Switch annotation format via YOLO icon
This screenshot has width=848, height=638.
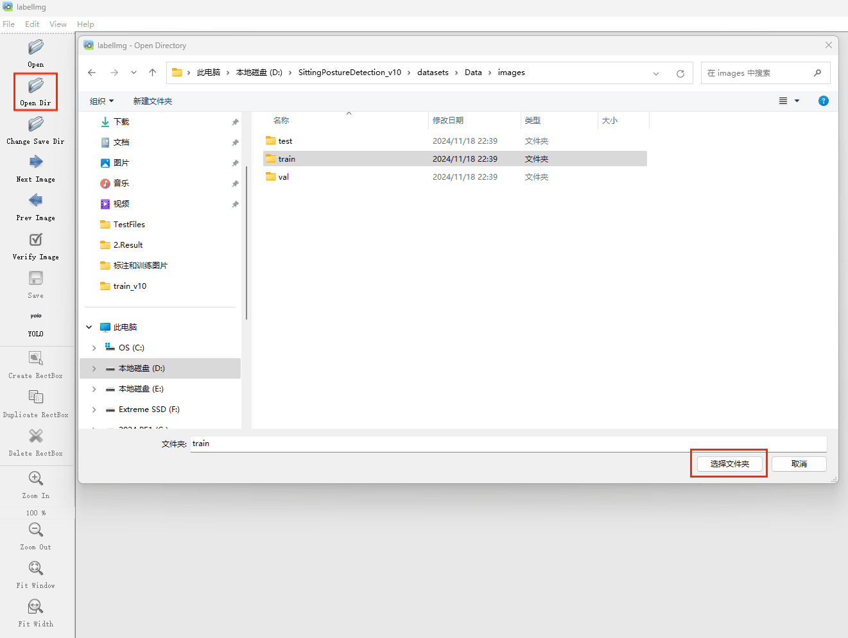35,316
